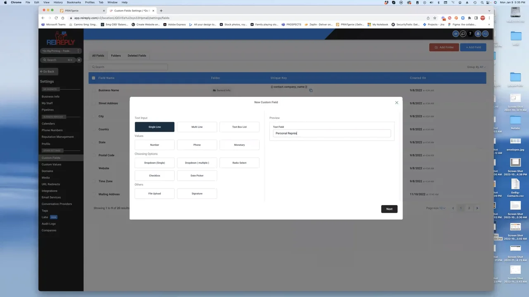Open the Chrome extensions puzzle icon
The height and width of the screenshot is (297, 529).
click(x=469, y=18)
